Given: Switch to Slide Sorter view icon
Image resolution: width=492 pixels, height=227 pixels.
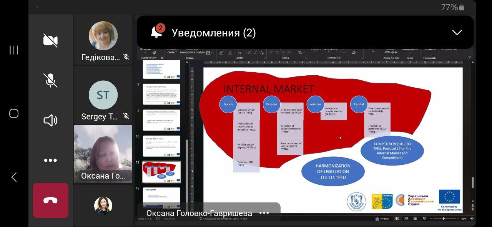Looking at the screenshot, I should (406, 219).
